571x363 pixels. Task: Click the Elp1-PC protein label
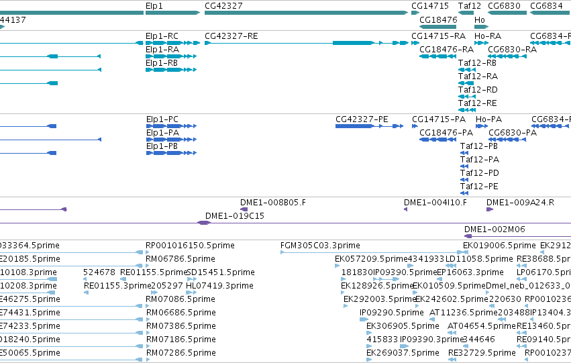tap(162, 119)
